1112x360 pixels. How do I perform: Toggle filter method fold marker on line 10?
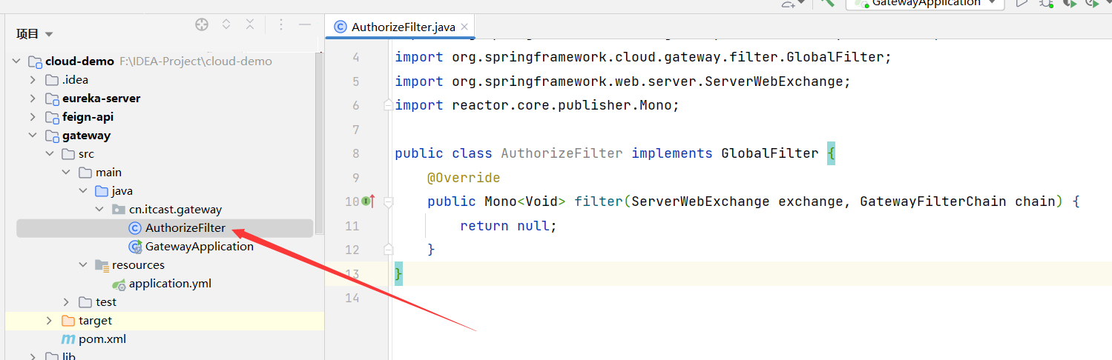pyautogui.click(x=388, y=201)
